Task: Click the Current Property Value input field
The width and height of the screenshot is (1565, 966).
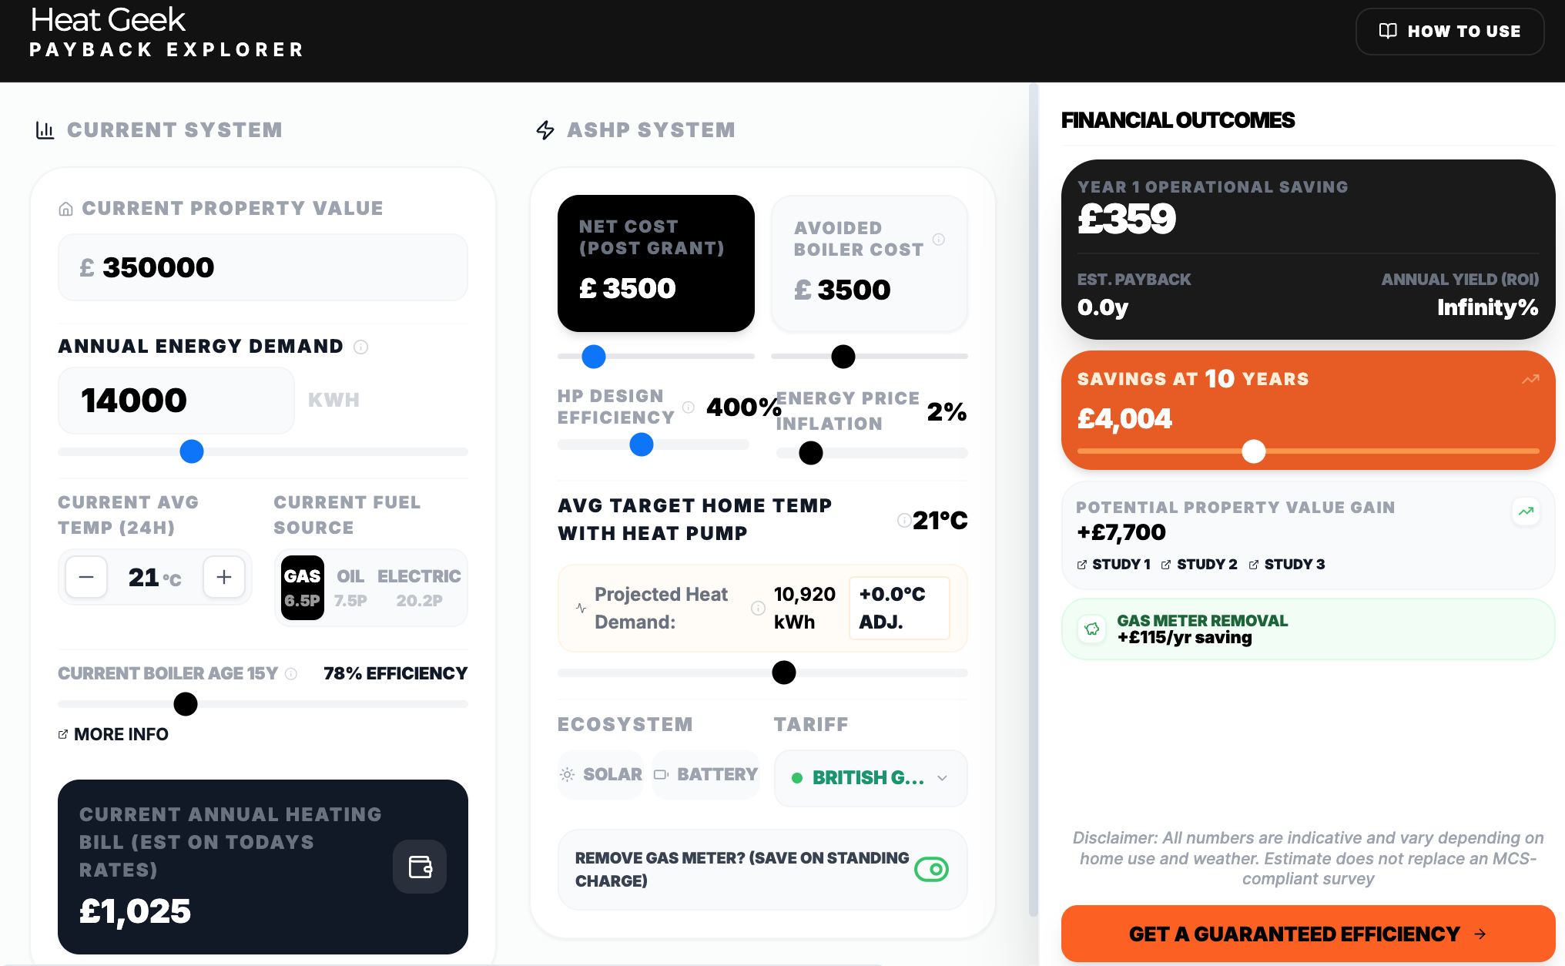Action: 263,267
